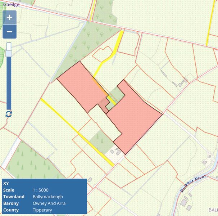Click the orange strip between pink parcels
The image size is (218, 216).
[x=100, y=86]
